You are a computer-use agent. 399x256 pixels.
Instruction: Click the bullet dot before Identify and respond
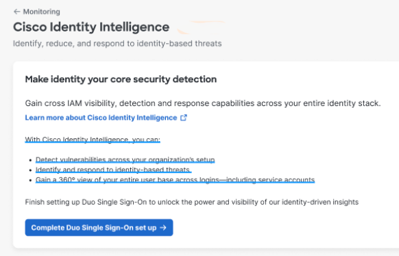(x=31, y=170)
